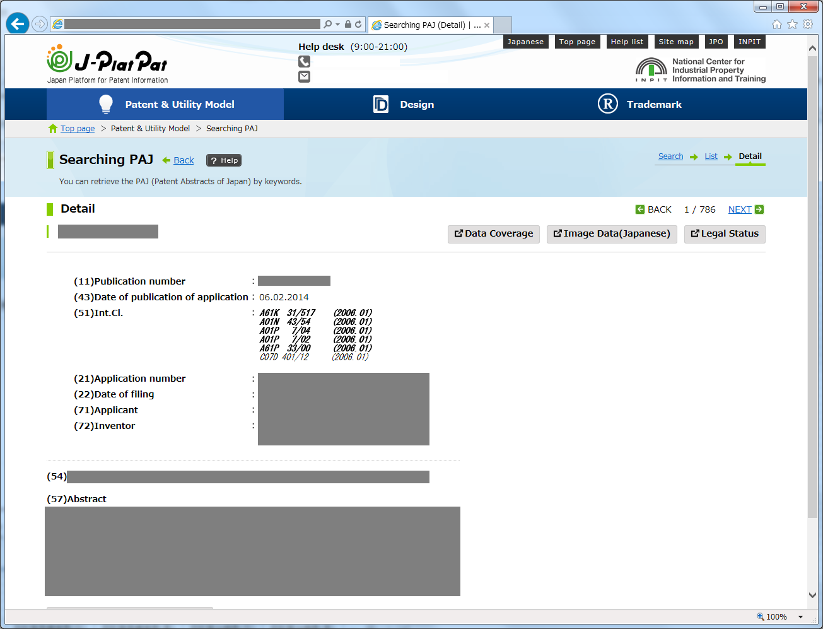This screenshot has height=629, width=823.
Task: Open browser tools gear icon
Action: point(808,25)
